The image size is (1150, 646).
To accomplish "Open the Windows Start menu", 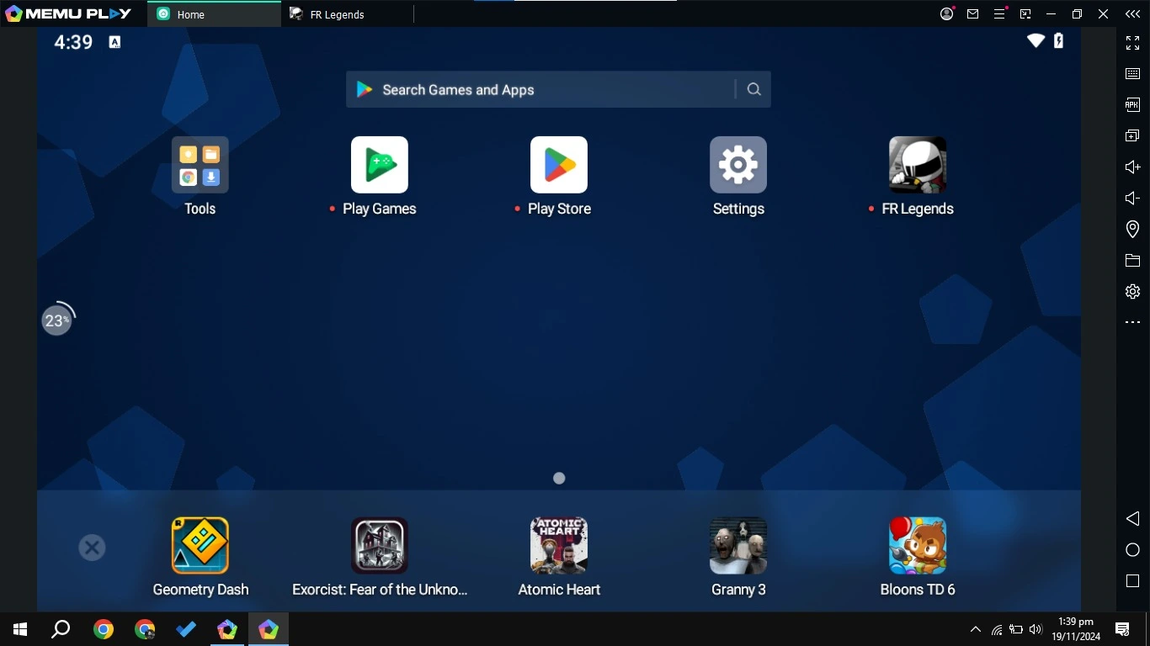I will [x=20, y=629].
